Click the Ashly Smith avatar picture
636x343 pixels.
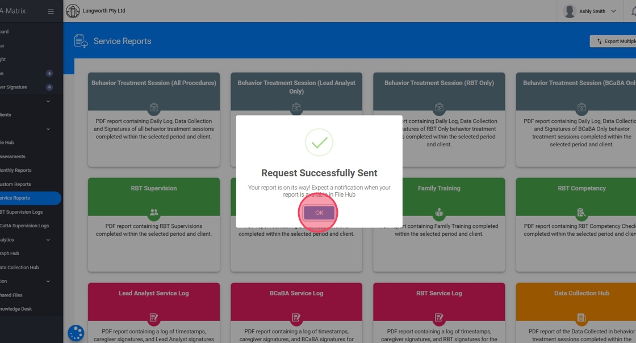click(570, 11)
